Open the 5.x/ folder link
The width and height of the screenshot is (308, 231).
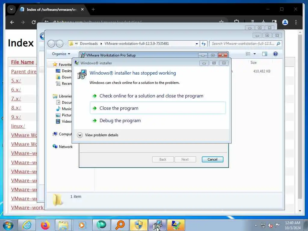coord(16,81)
